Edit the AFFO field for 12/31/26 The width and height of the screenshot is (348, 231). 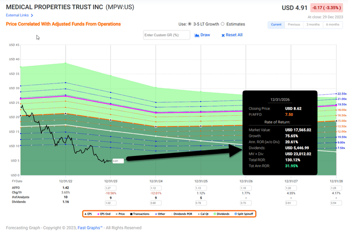(246, 188)
